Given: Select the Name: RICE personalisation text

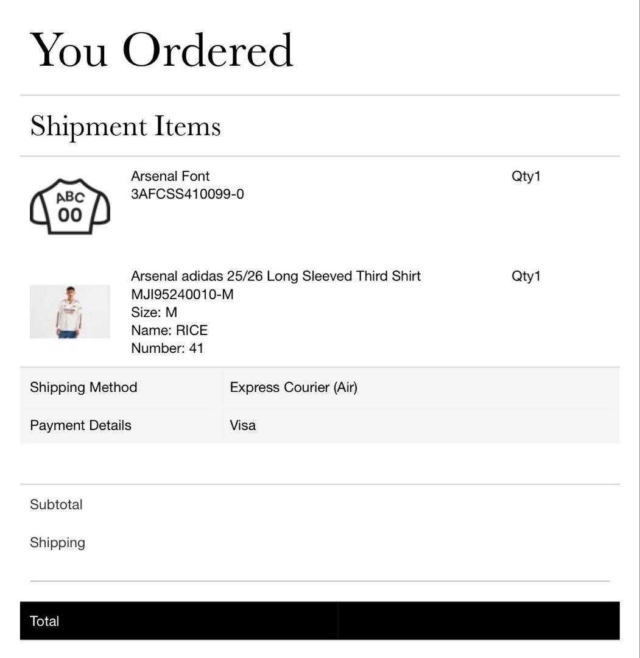Looking at the screenshot, I should (169, 330).
